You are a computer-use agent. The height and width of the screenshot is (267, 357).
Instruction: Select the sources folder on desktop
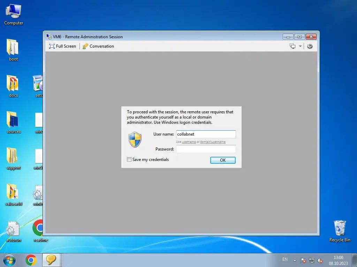(x=14, y=122)
